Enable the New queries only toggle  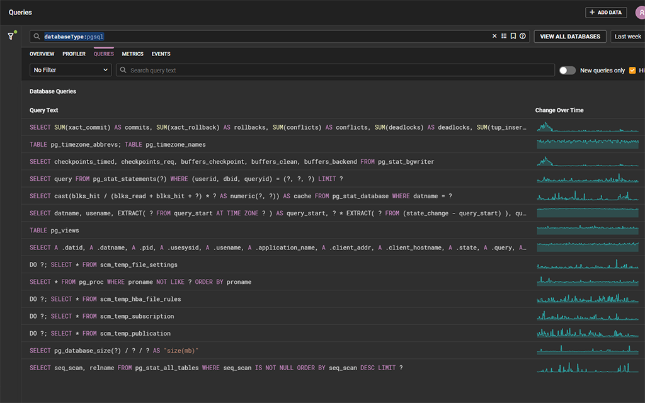(567, 70)
